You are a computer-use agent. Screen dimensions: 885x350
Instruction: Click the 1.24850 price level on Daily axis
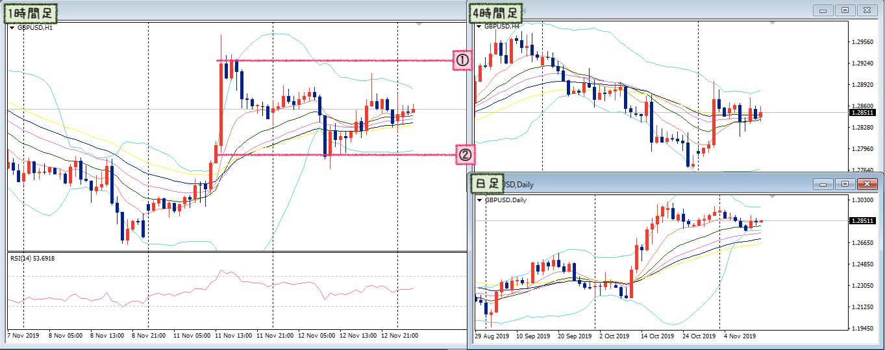[x=862, y=264]
